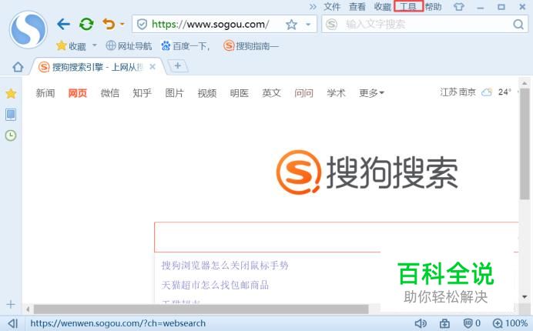Open the 明医 search category
533x331 pixels.
tap(240, 93)
